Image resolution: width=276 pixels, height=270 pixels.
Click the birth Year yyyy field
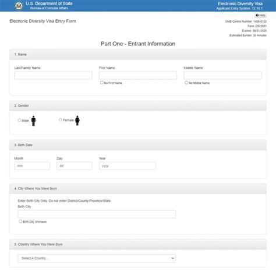[128, 166]
